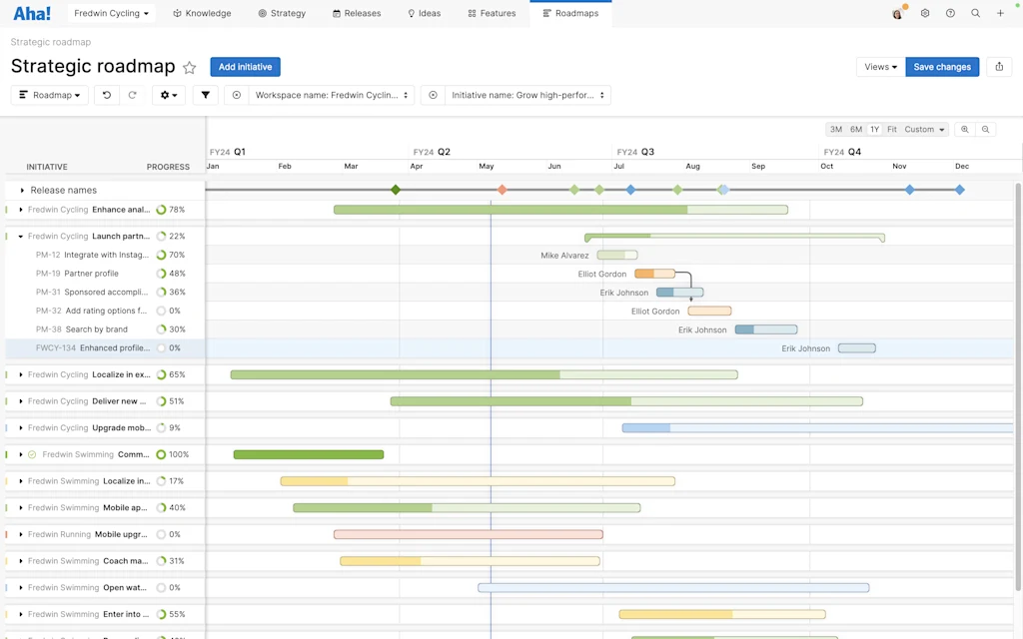Favorite the Strategic roadmap with the star

(189, 67)
